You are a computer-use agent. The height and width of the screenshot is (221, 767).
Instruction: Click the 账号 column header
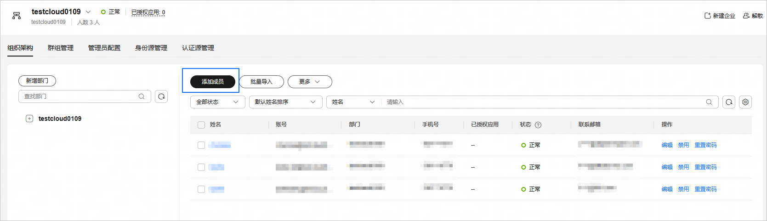coord(281,125)
